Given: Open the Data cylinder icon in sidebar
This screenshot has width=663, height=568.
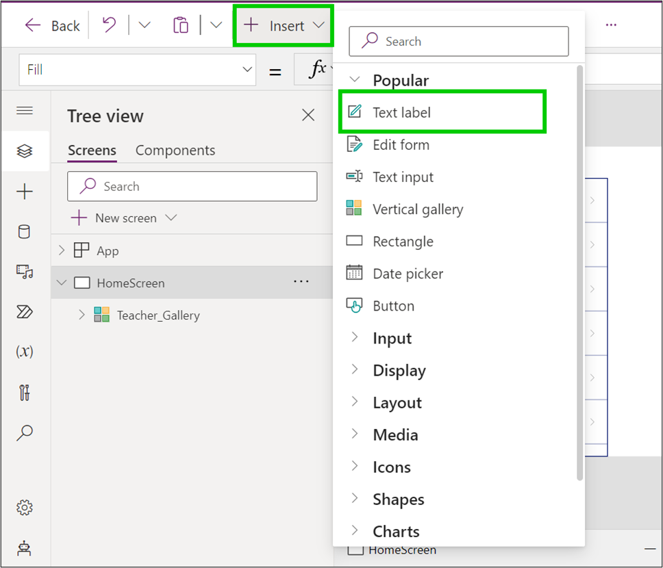Looking at the screenshot, I should coord(25,232).
